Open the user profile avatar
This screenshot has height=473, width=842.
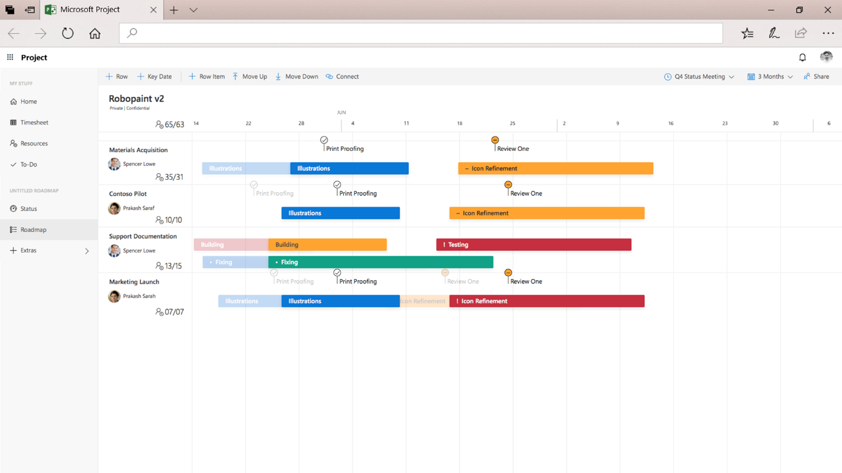[x=826, y=57]
